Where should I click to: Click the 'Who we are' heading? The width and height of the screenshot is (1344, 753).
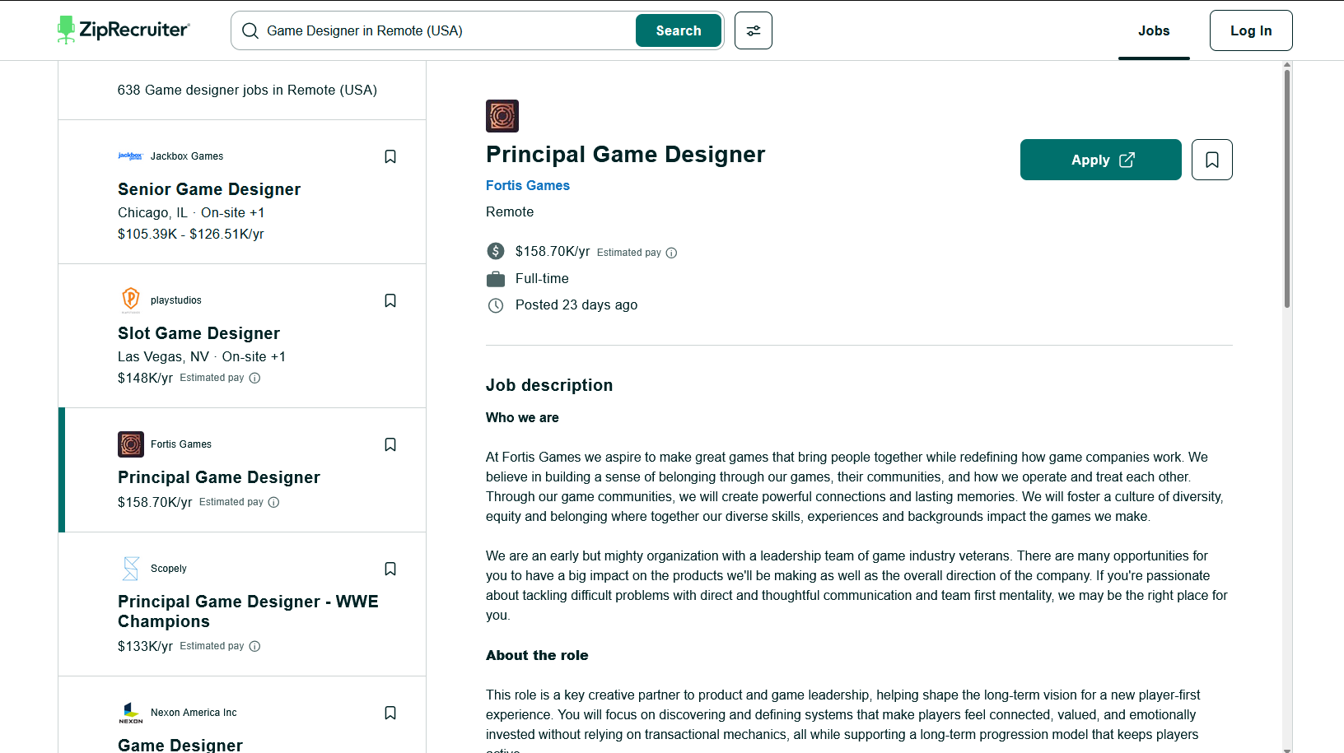tap(522, 418)
